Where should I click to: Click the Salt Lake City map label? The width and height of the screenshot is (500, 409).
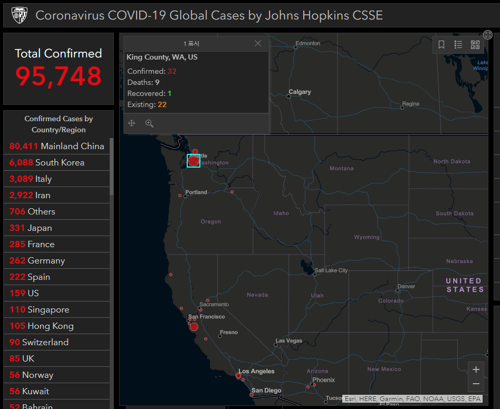click(331, 270)
